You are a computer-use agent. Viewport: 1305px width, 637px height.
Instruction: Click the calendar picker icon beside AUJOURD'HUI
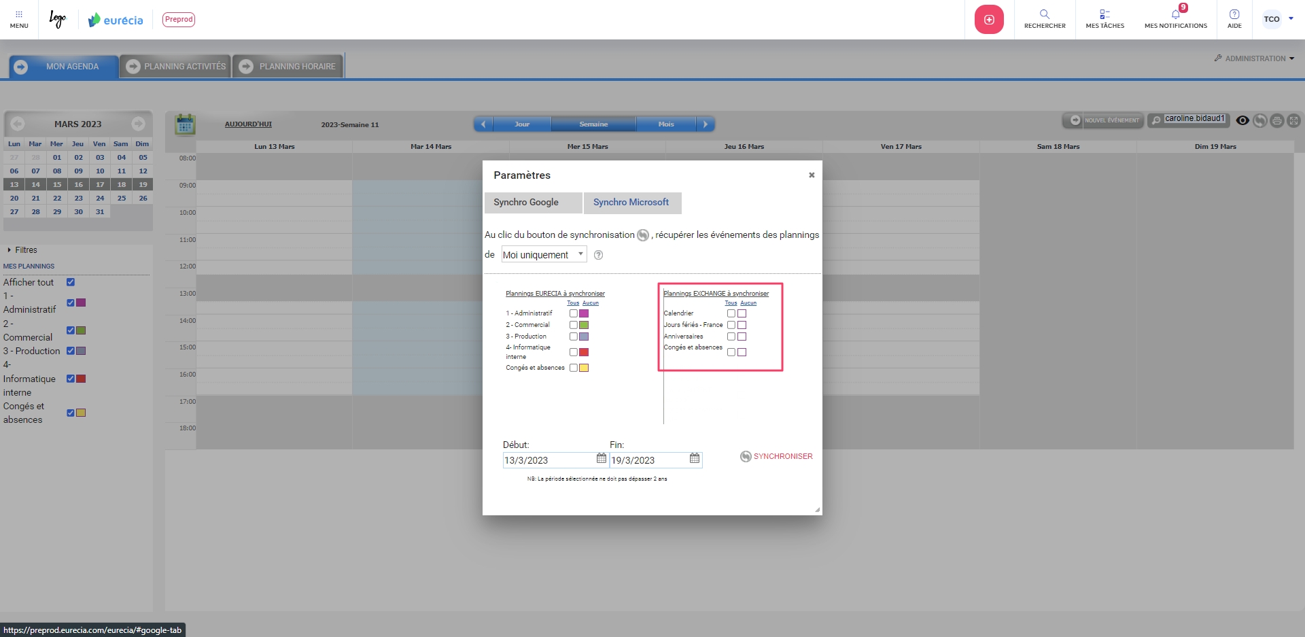point(185,124)
